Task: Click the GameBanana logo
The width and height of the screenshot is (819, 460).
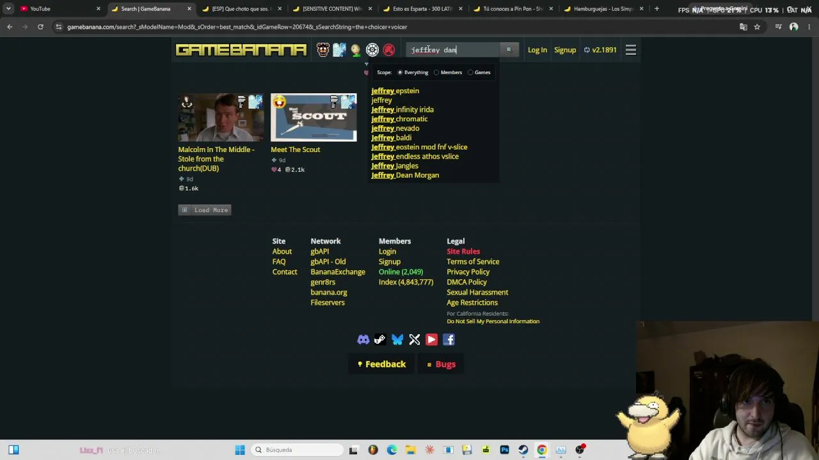Action: pyautogui.click(x=241, y=50)
